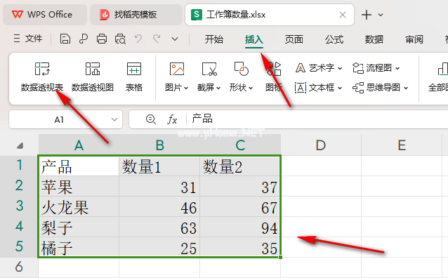448x278 pixels.
Task: Open Print Preview icon
Action: [120, 39]
